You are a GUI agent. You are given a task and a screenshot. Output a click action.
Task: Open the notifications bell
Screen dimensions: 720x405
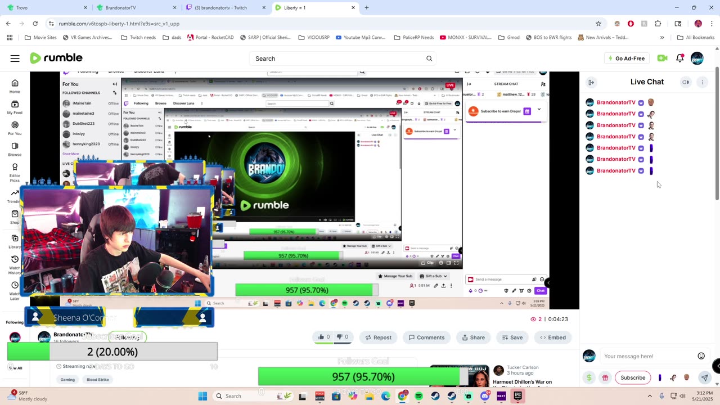pos(679,58)
